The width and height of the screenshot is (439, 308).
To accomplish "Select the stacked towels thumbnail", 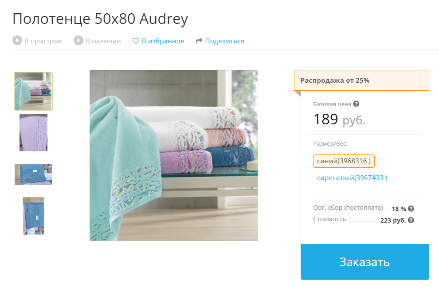I will (x=33, y=91).
